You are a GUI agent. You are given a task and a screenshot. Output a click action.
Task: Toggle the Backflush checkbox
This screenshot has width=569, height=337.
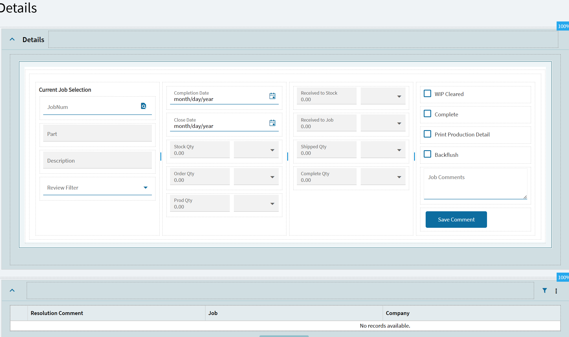click(427, 154)
